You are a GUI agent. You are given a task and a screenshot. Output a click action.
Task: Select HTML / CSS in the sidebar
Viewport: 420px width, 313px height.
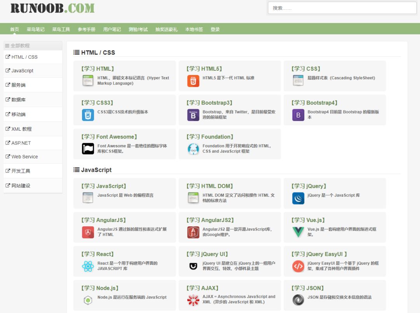[33, 57]
